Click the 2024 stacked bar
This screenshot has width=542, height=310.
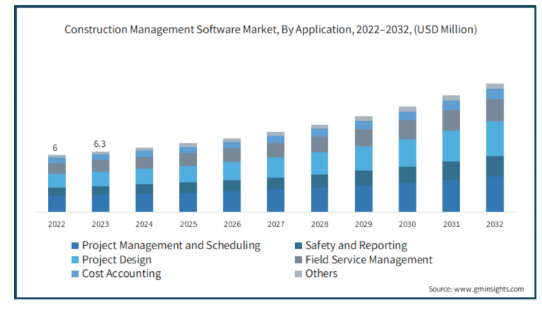pos(144,180)
